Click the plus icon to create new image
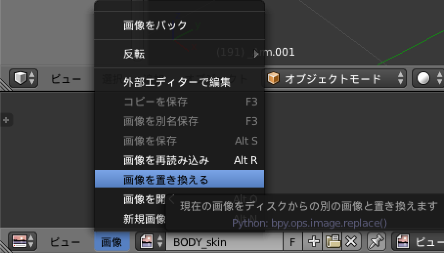This screenshot has height=253, width=444. click(x=314, y=242)
